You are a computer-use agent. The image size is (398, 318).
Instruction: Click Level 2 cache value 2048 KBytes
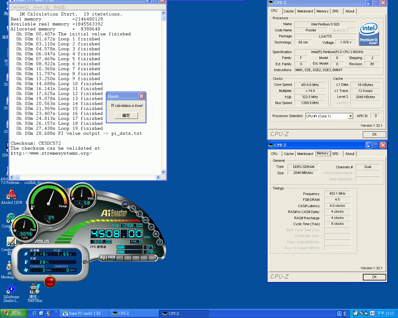point(365,97)
